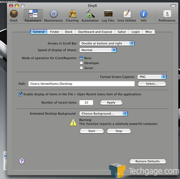The image size is (180, 179).
Task: Open the Choose Background dropdown
Action: [103, 114]
